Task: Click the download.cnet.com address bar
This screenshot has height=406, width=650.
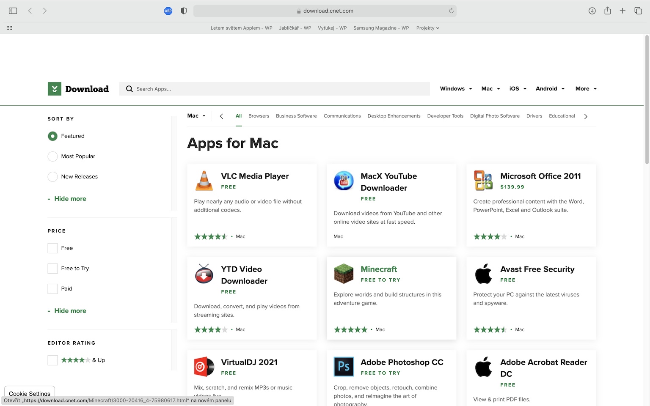Action: [x=325, y=11]
